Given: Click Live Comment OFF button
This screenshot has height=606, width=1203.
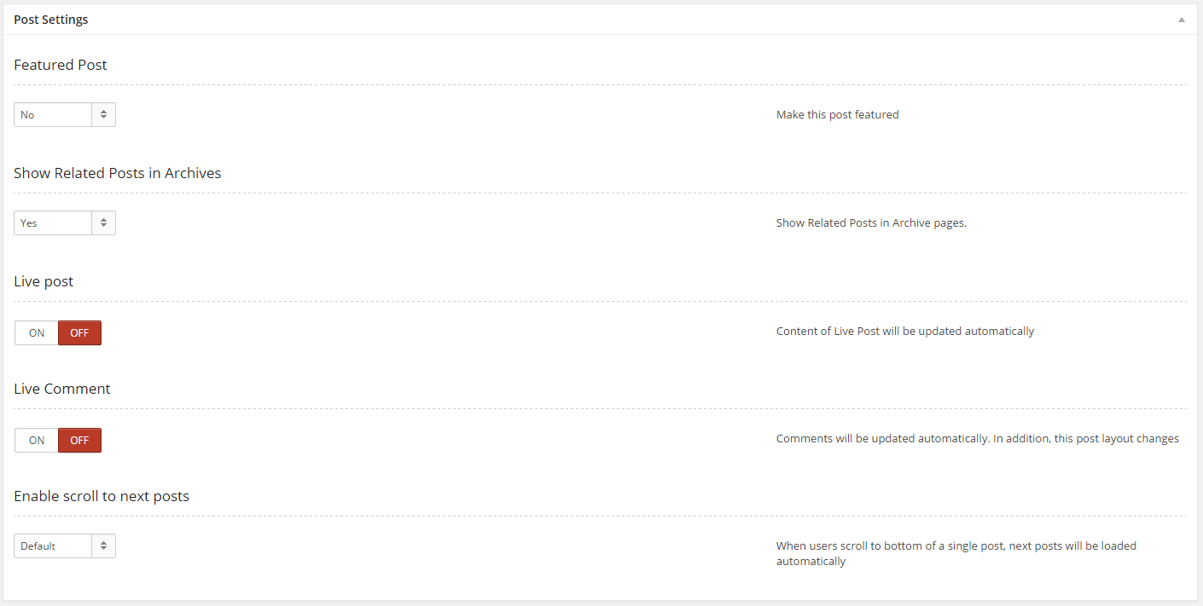Looking at the screenshot, I should tap(79, 441).
